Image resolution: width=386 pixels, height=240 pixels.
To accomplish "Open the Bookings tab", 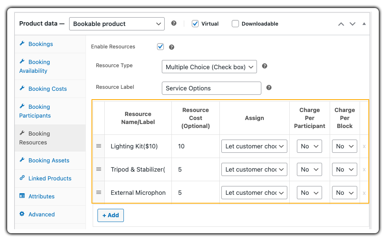I will [50, 44].
